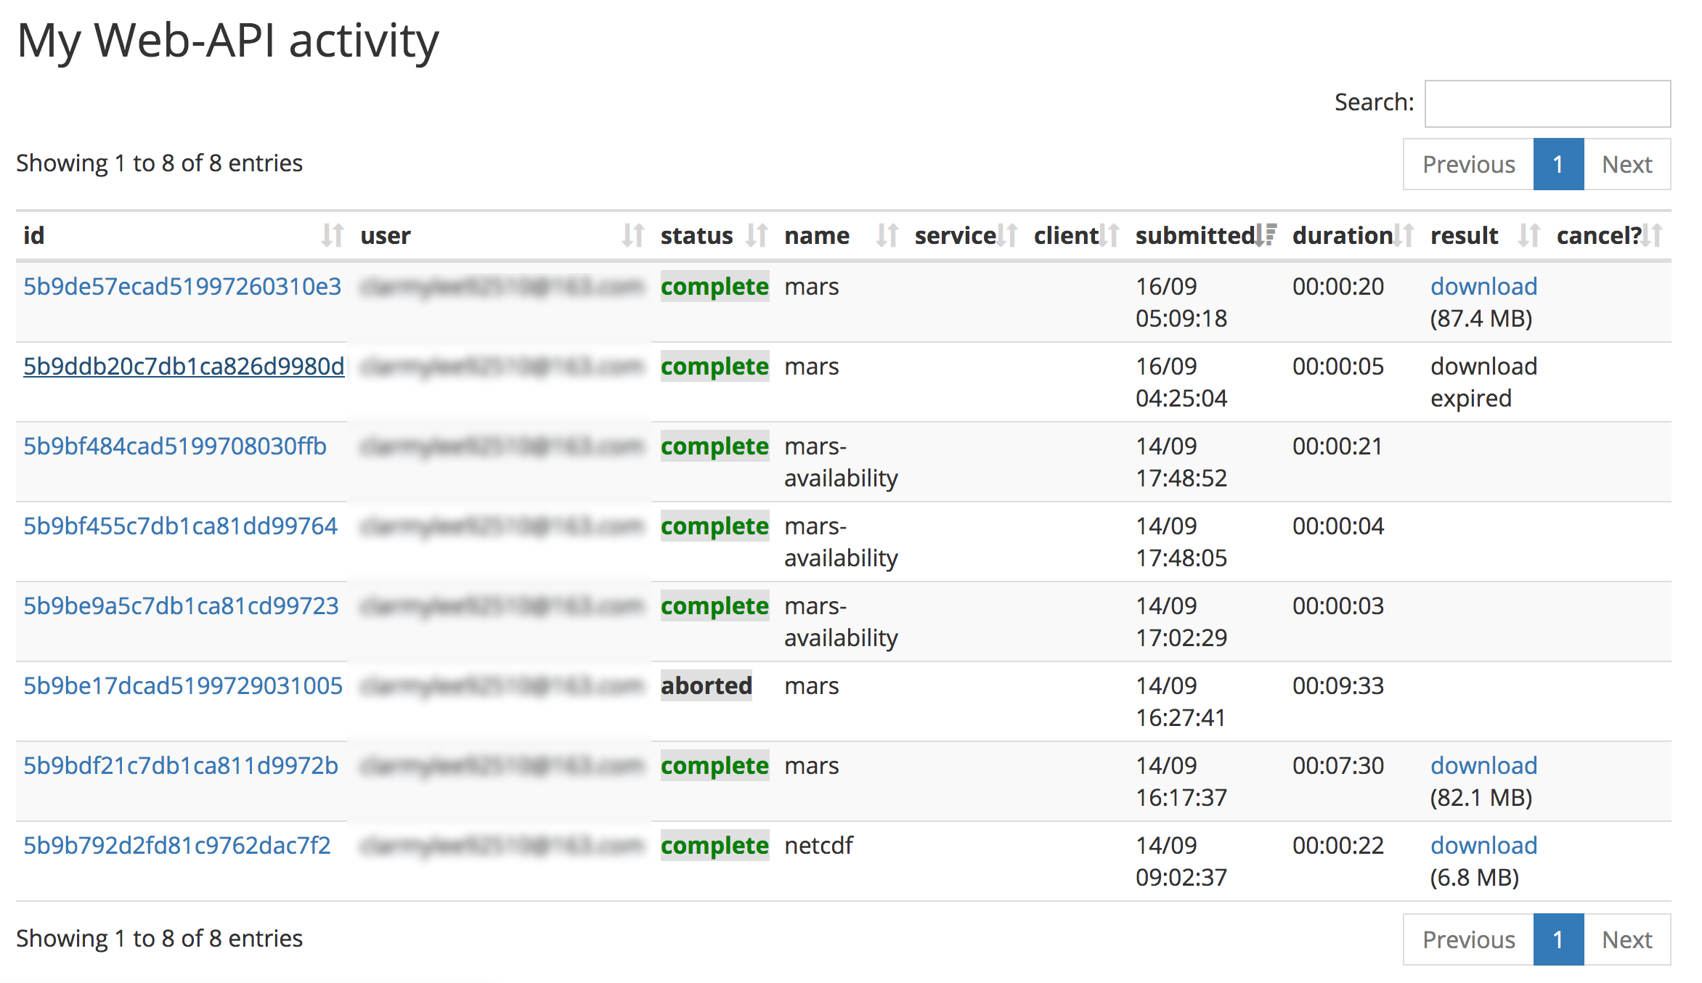The image size is (1702, 983).
Task: Reverse the submitted column sort icon
Action: pyautogui.click(x=1265, y=235)
